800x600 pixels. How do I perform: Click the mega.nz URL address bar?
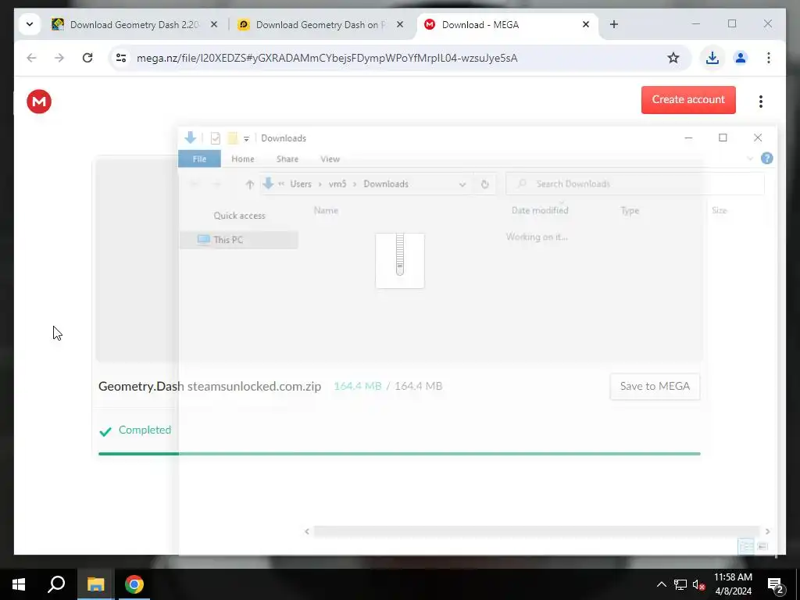tap(327, 58)
